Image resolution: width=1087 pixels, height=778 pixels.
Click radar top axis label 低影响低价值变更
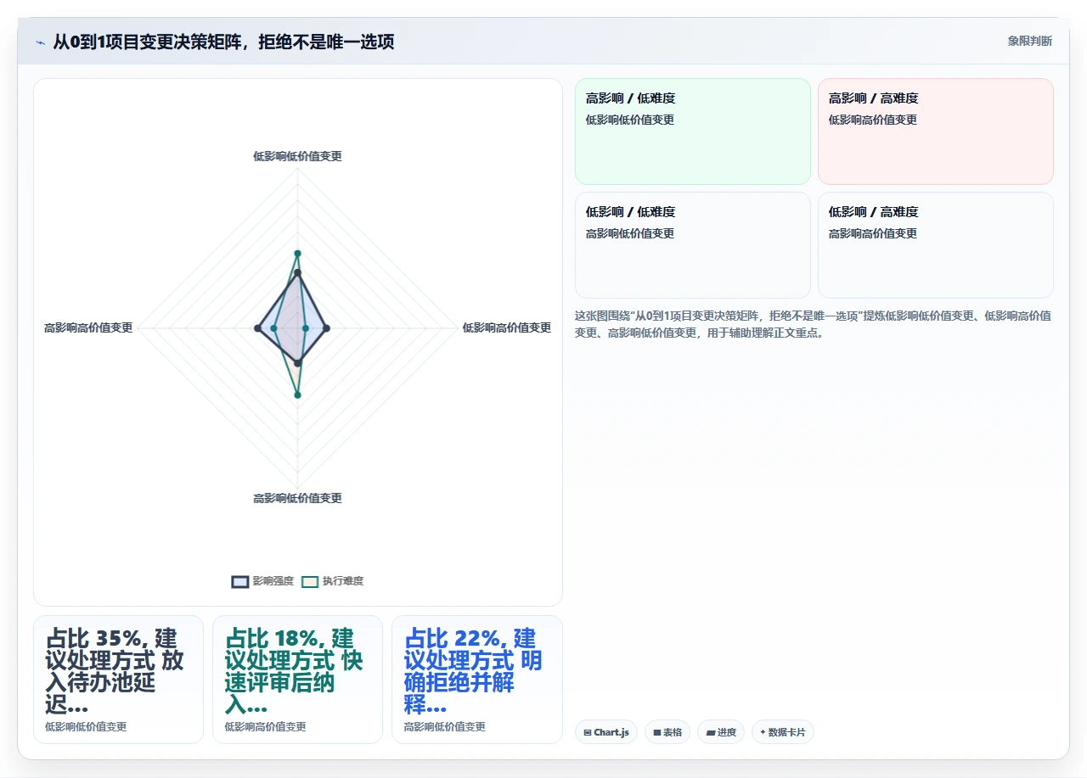pyautogui.click(x=297, y=156)
